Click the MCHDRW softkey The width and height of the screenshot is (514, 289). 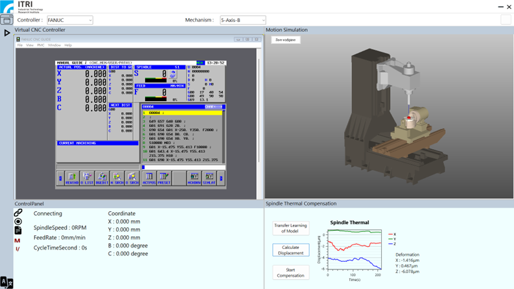[x=194, y=177]
